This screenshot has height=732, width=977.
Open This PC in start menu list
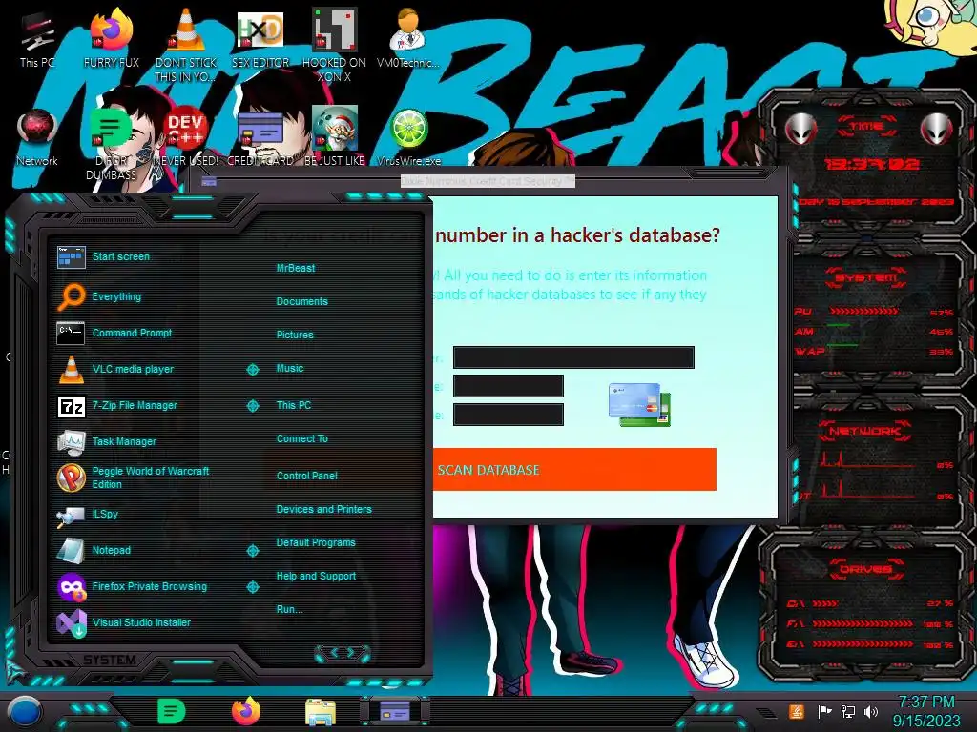(294, 405)
